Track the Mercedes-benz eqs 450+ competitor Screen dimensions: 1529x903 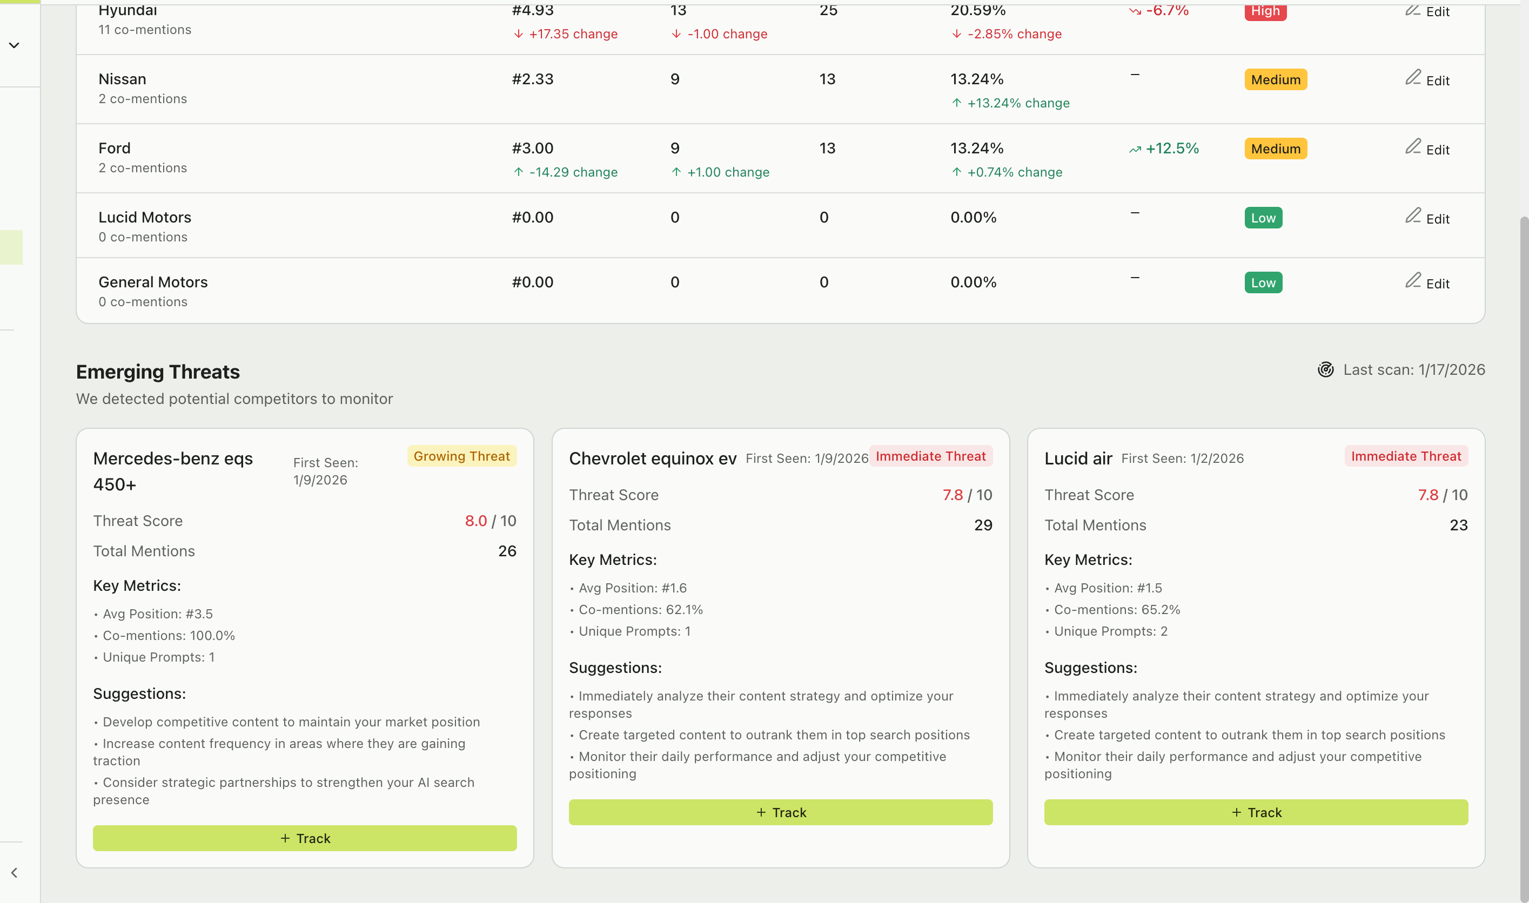click(304, 838)
